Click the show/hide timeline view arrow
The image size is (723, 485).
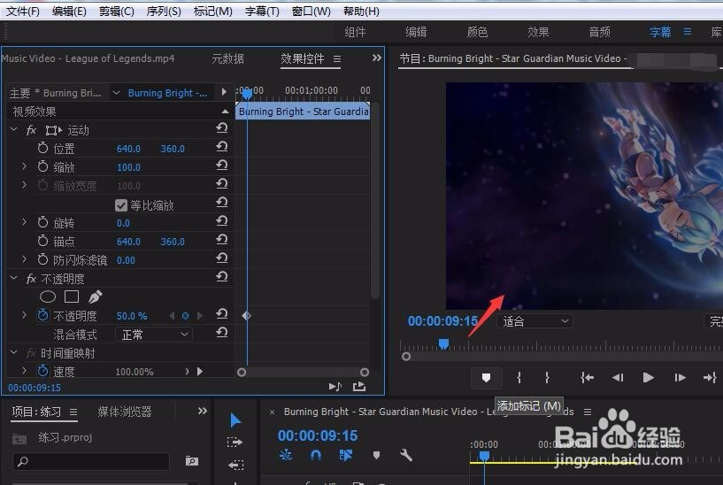coord(224,91)
